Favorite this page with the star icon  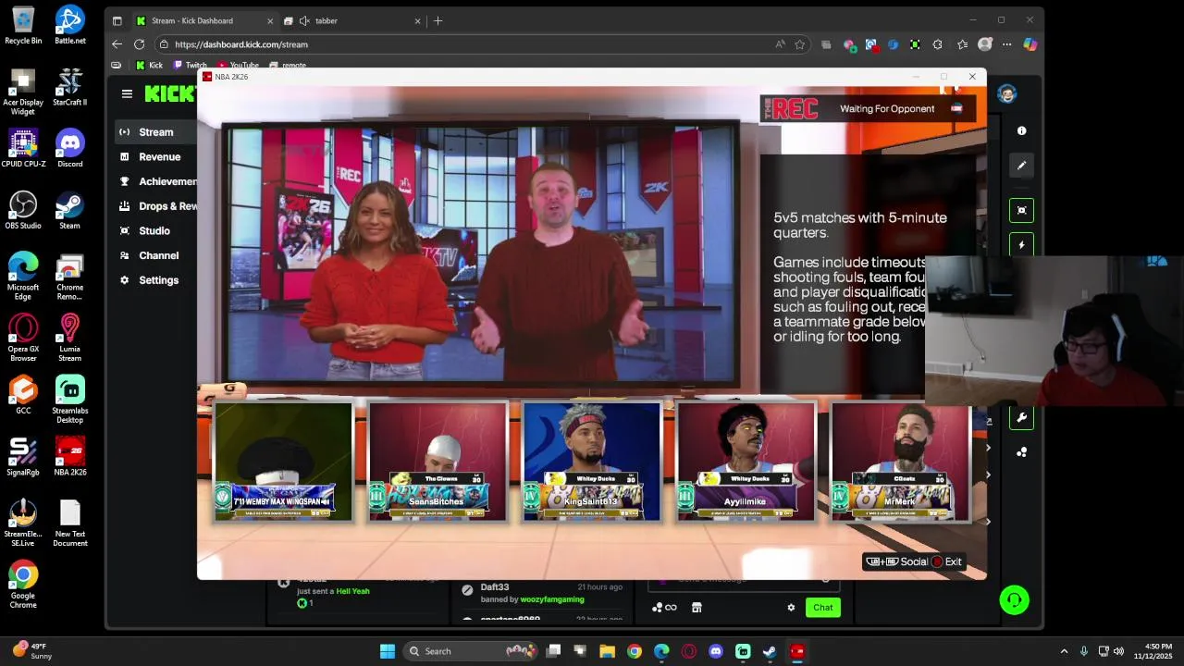click(800, 44)
